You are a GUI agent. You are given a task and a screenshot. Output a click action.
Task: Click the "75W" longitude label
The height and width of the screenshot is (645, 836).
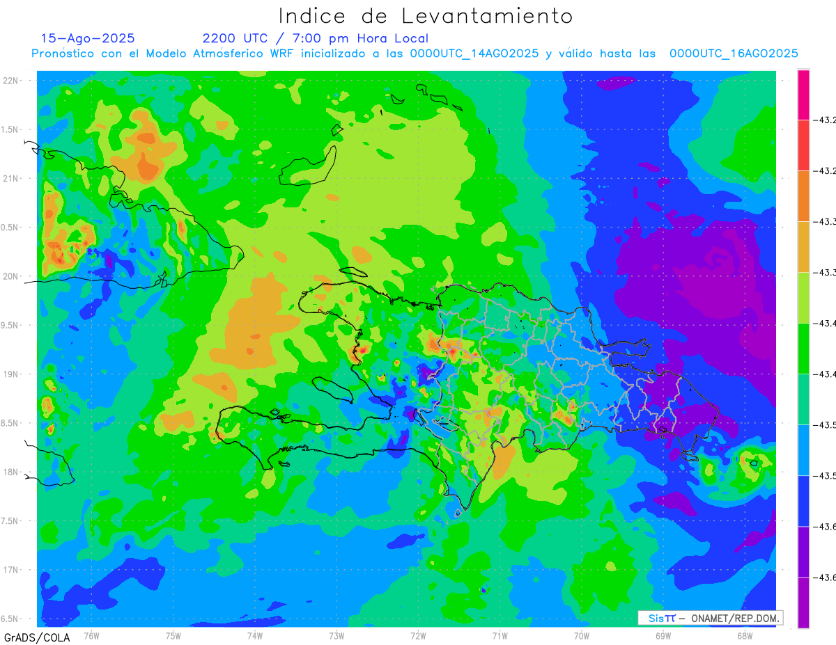tap(173, 635)
